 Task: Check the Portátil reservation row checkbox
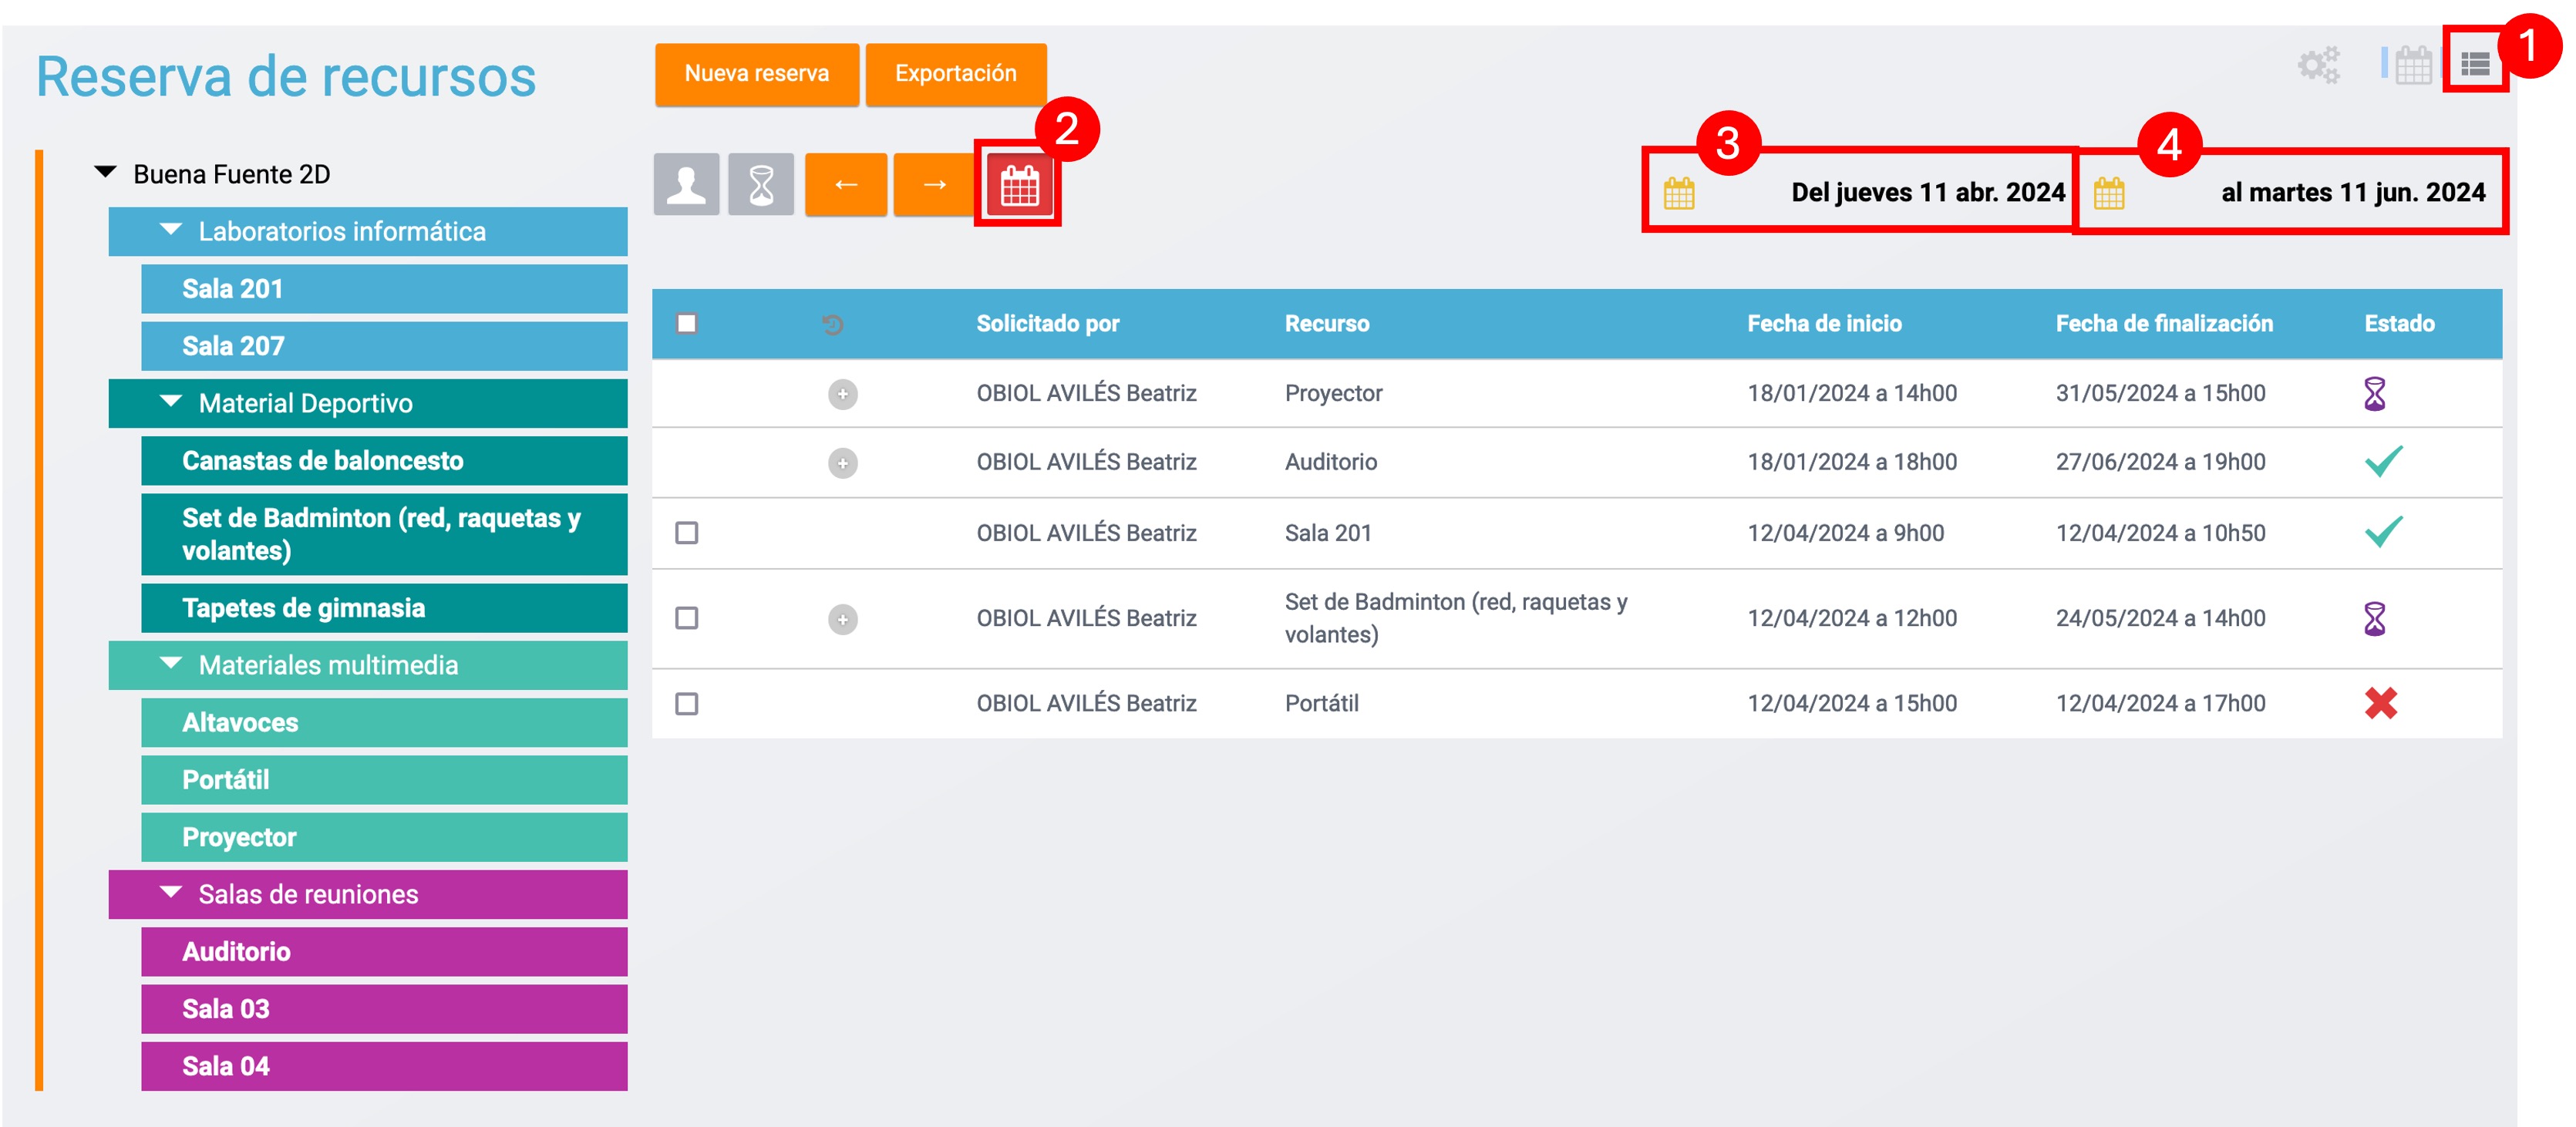point(687,704)
